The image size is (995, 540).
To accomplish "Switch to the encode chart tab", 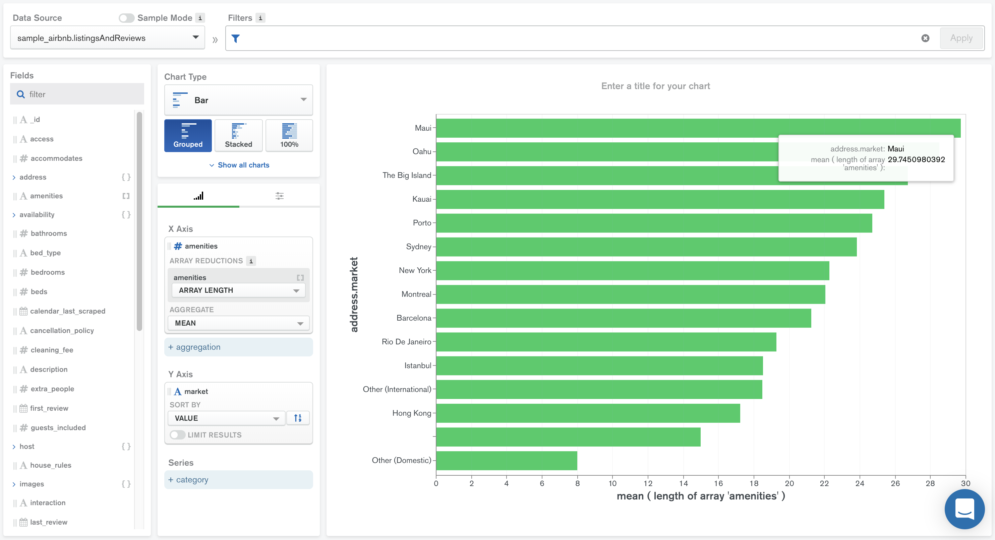I will [x=198, y=196].
